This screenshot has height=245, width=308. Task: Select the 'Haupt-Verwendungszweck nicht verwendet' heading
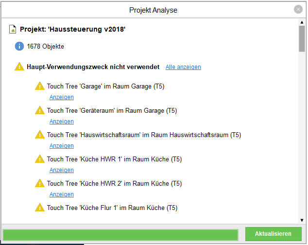click(93, 67)
